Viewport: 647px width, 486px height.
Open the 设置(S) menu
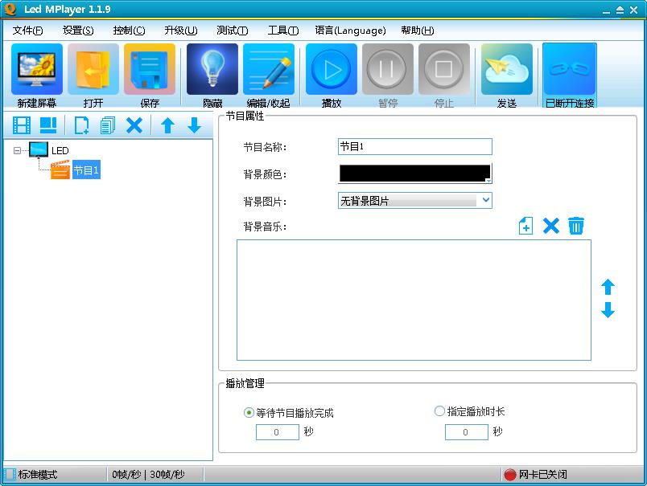[x=78, y=31]
